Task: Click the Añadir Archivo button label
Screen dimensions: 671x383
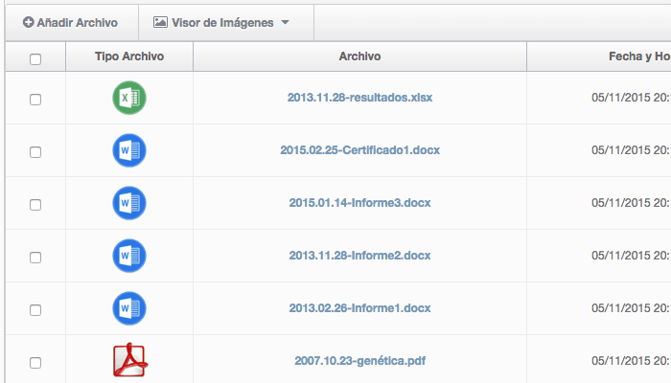Action: pos(77,23)
